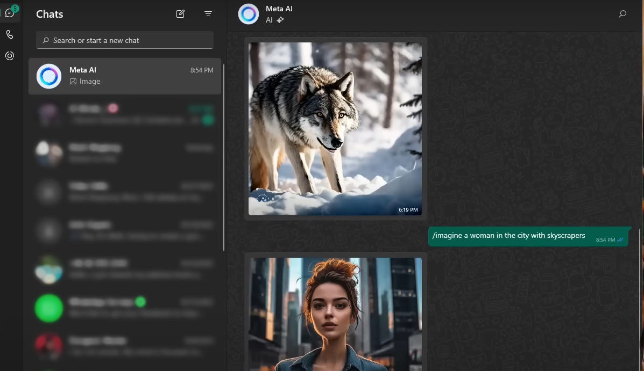Click the 6:19 PM timestamp on wolf image
The height and width of the screenshot is (371, 644).
point(408,209)
